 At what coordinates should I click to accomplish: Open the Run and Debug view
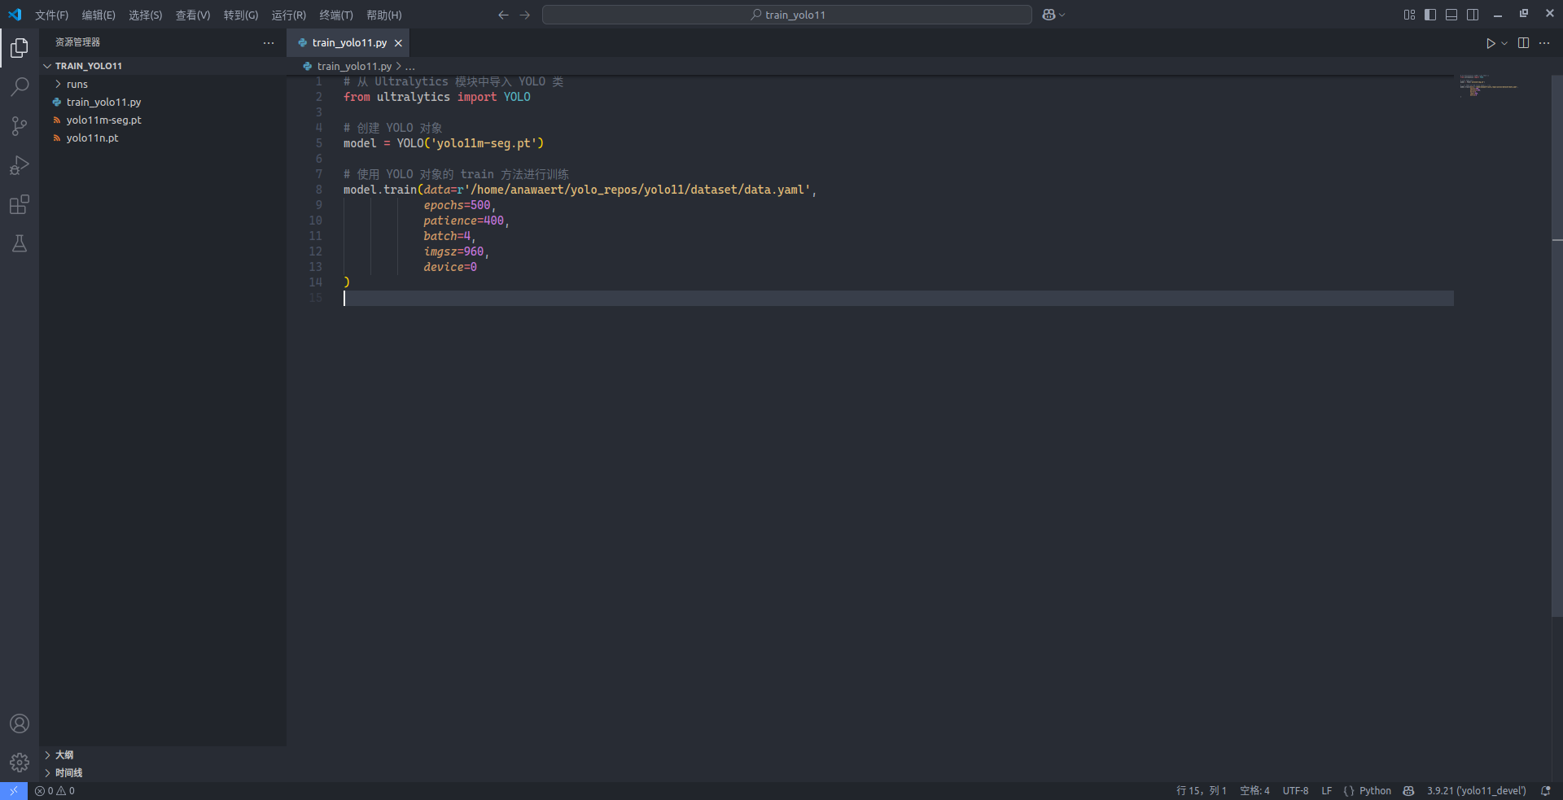[20, 165]
